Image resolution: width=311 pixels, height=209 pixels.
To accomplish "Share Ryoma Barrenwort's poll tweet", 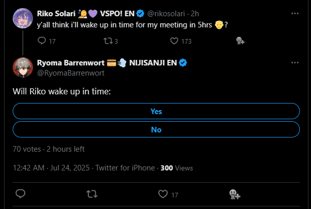I will (x=234, y=194).
